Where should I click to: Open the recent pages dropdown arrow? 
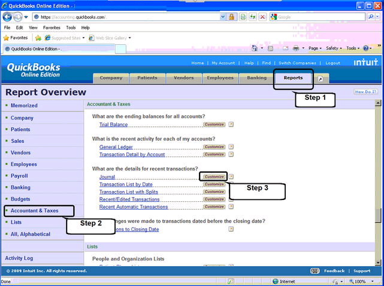coord(26,17)
